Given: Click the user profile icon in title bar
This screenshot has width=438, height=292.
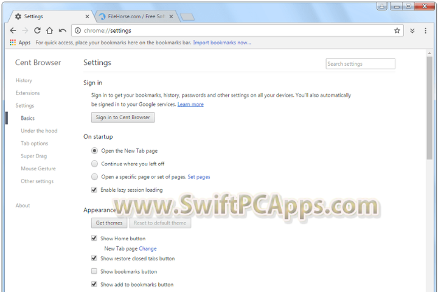Looking at the screenshot, I should [381, 6].
